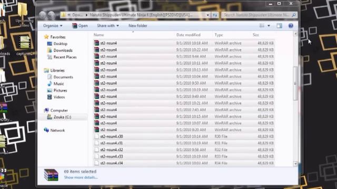This screenshot has height=189, width=337.
Task: Open the Help question mark icon
Action: 291,26
